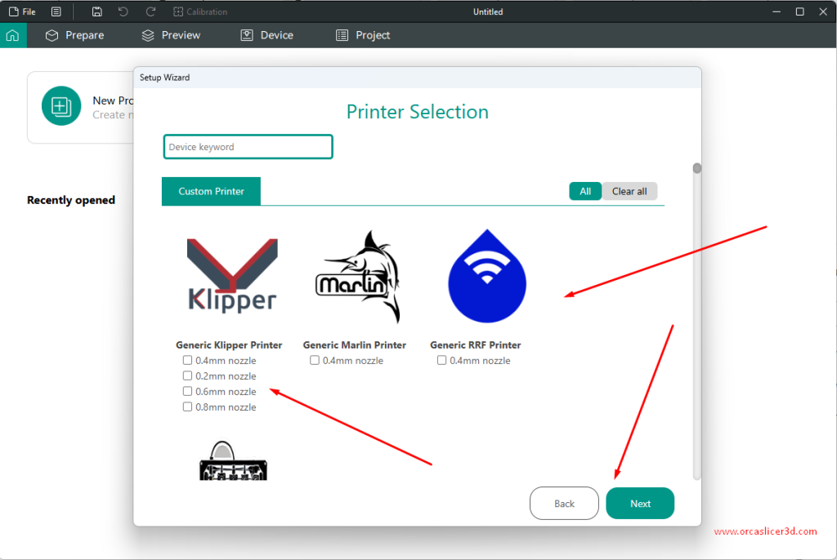Focus the Device keyword search field
This screenshot has width=837, height=560.
click(248, 147)
